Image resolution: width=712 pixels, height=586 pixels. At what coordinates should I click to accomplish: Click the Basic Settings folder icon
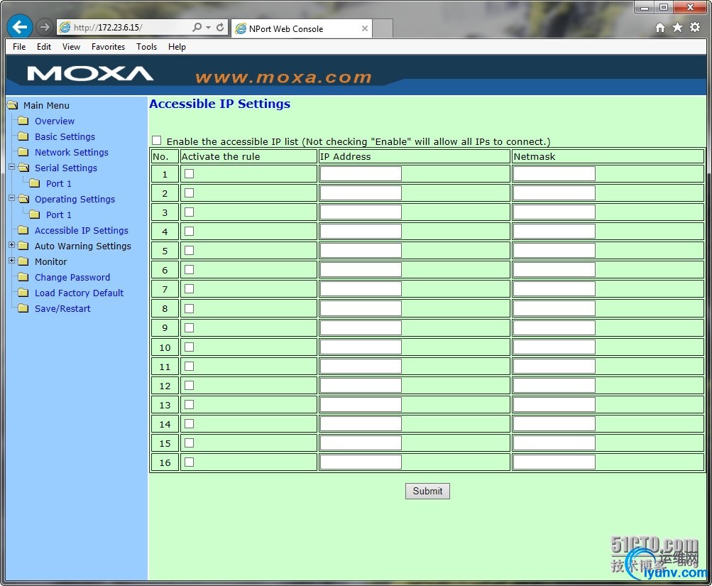pyautogui.click(x=23, y=136)
